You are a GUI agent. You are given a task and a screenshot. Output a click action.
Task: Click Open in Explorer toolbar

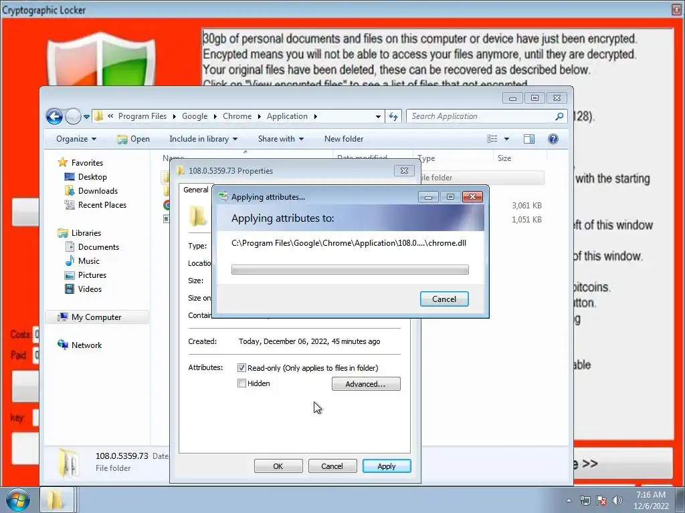pos(133,139)
